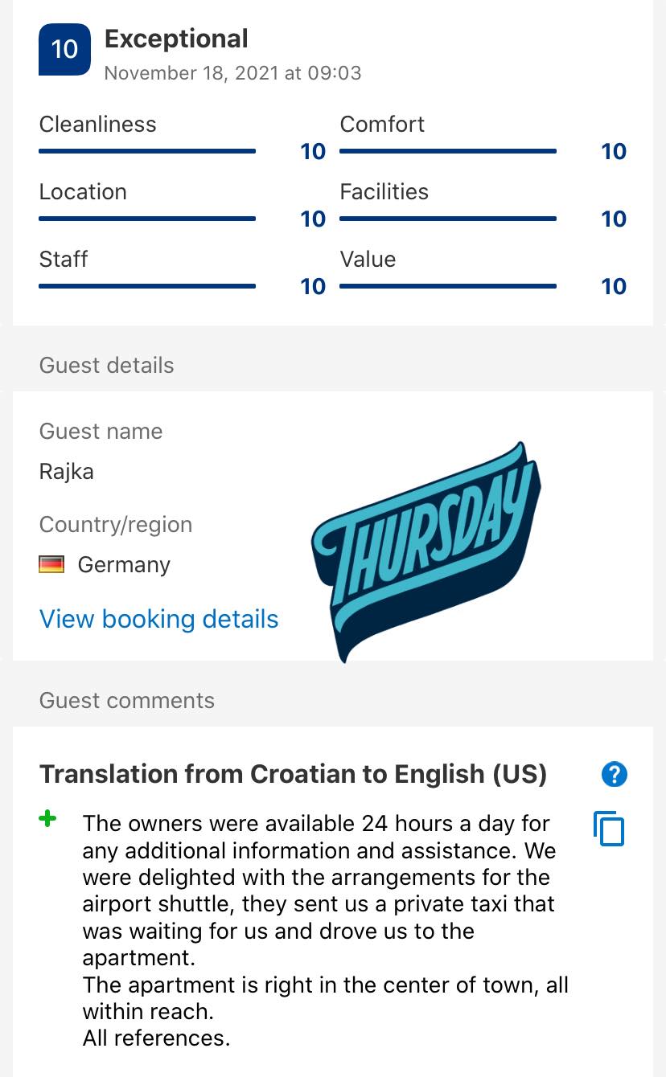This screenshot has height=1077, width=666.
Task: Tap the review date November 18, 2021
Action: pos(233,73)
